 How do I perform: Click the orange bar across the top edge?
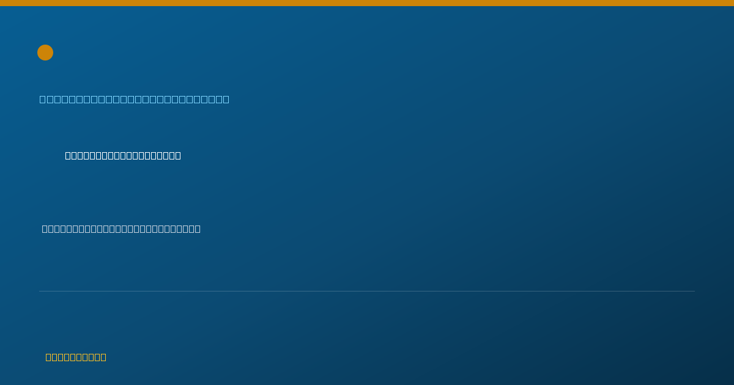point(367,3)
